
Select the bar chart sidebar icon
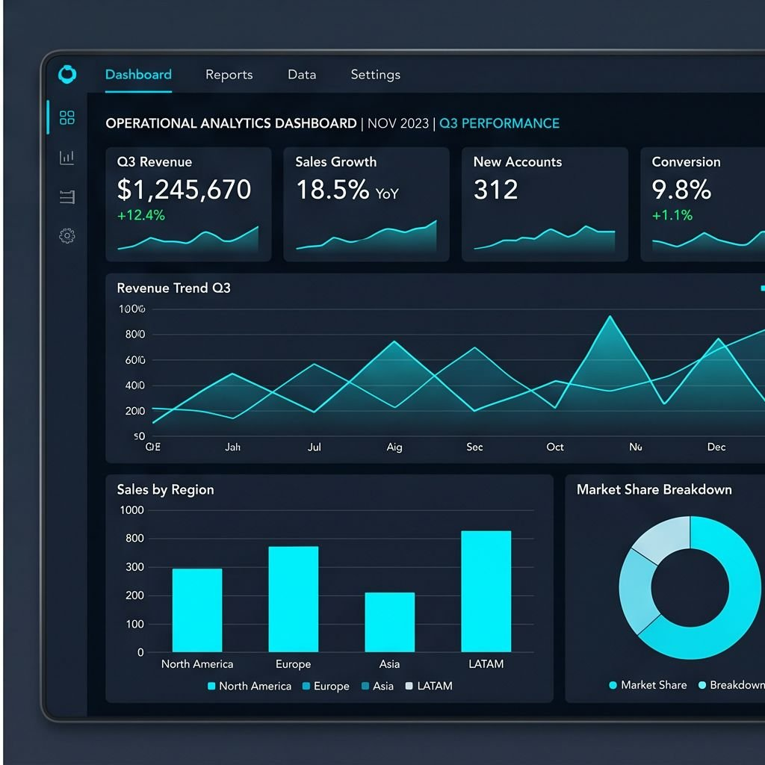coord(66,157)
